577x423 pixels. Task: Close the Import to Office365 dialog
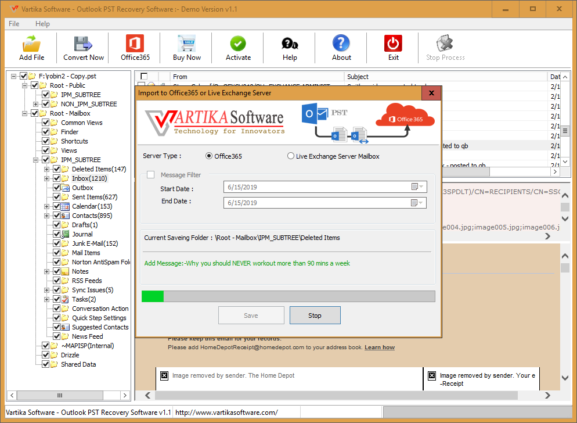(x=431, y=93)
